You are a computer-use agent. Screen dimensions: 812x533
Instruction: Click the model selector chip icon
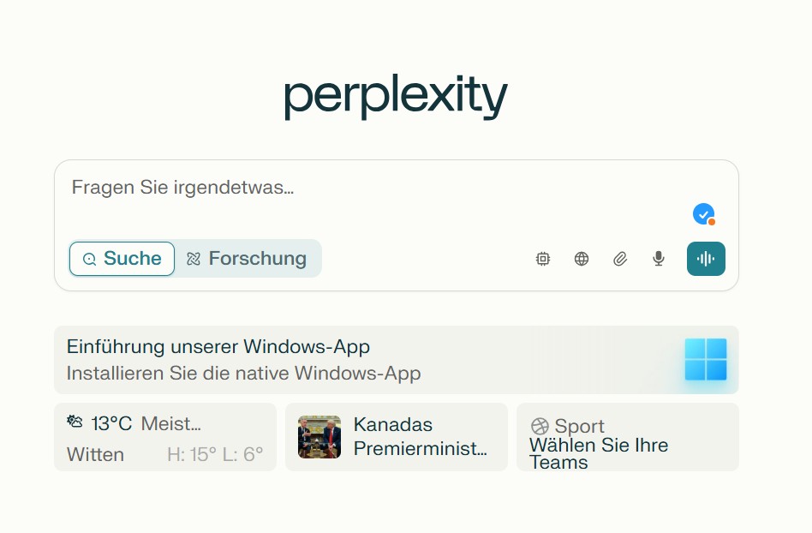click(x=543, y=259)
